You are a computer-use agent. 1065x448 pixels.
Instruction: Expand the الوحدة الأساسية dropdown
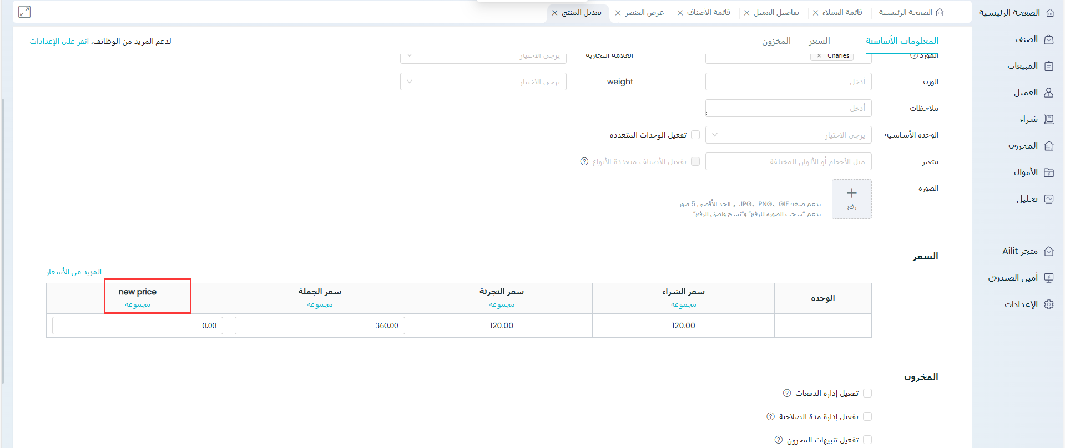pyautogui.click(x=788, y=135)
